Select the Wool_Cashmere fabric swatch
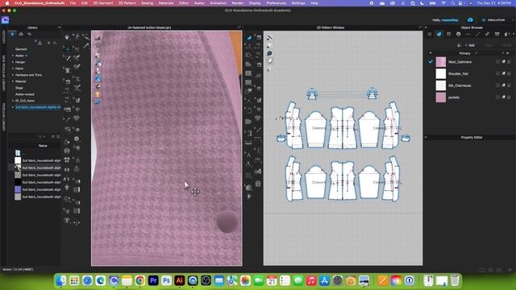The width and height of the screenshot is (516, 290). pos(441,62)
